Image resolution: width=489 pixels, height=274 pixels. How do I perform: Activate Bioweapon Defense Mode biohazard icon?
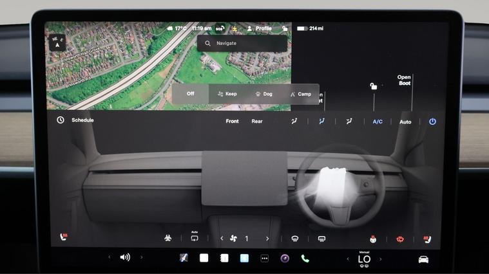point(168,238)
